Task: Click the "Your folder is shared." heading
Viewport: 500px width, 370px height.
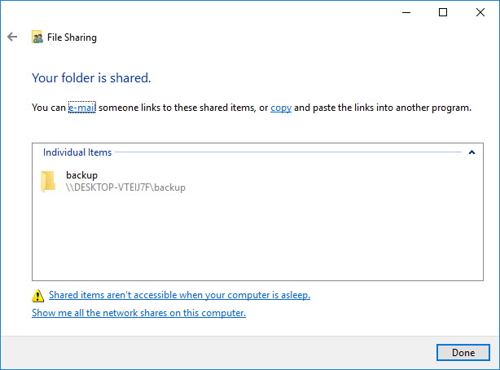Action: pyautogui.click(x=91, y=78)
